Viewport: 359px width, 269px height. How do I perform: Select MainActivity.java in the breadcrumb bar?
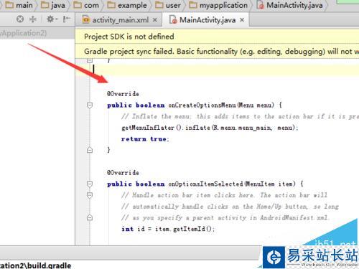(289, 5)
